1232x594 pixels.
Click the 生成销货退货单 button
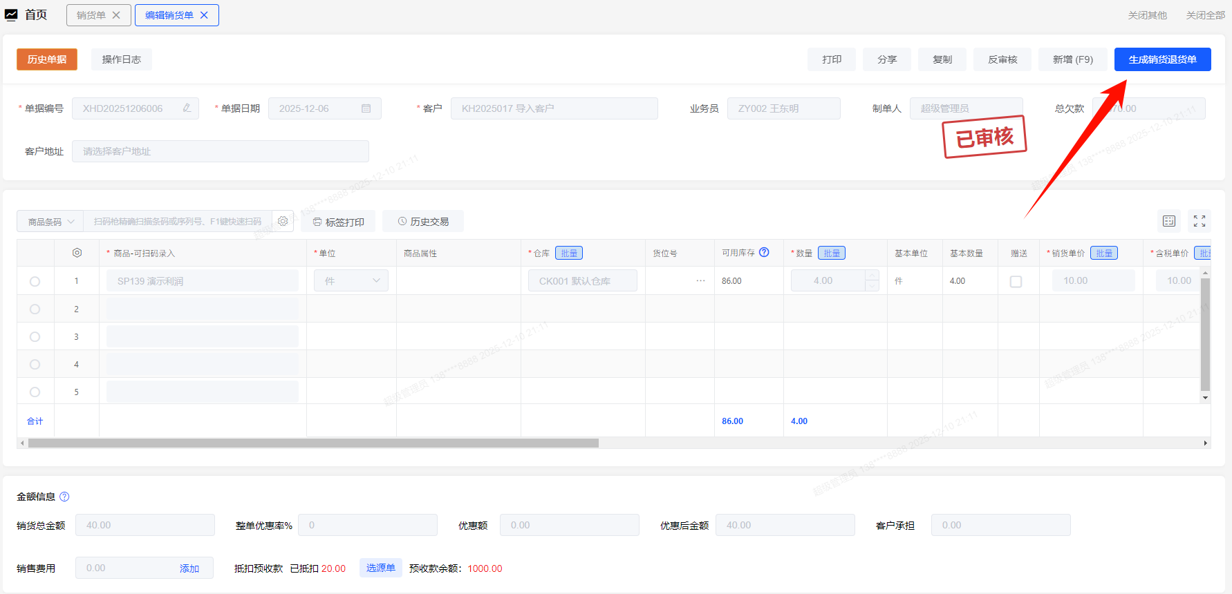pyautogui.click(x=1162, y=59)
